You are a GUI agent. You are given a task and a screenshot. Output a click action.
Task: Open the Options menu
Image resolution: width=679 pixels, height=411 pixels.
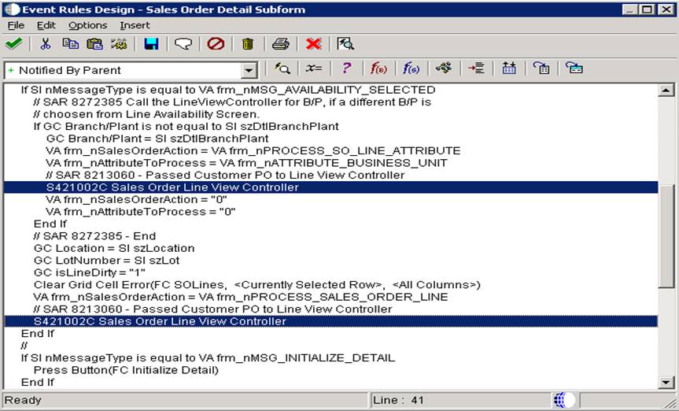87,25
